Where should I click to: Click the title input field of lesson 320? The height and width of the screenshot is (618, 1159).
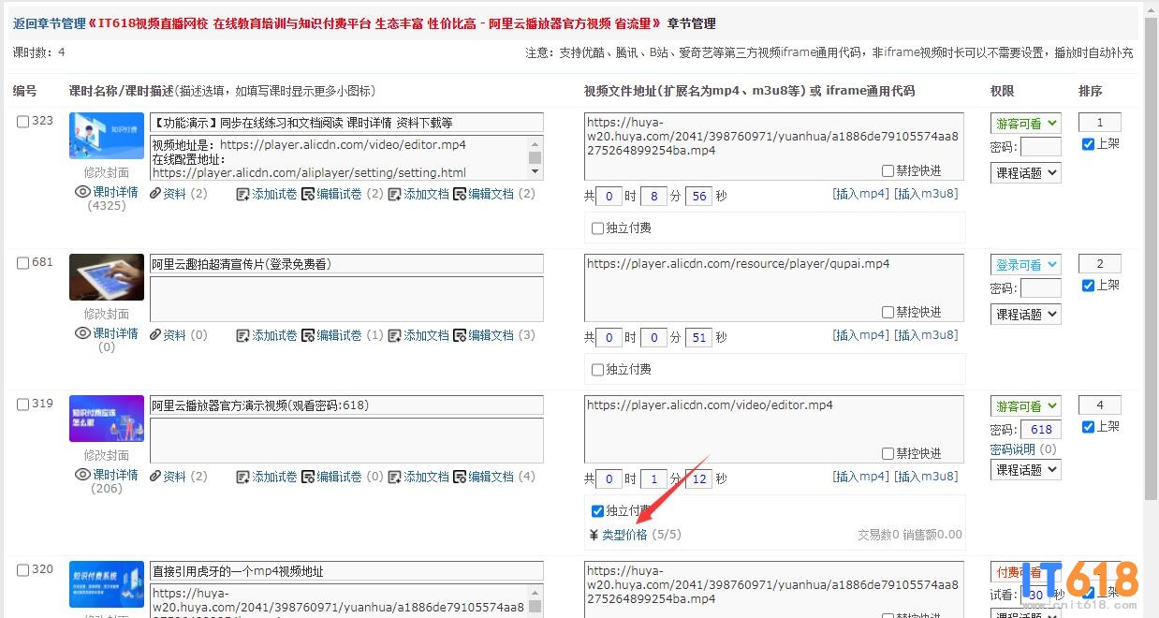(x=346, y=571)
